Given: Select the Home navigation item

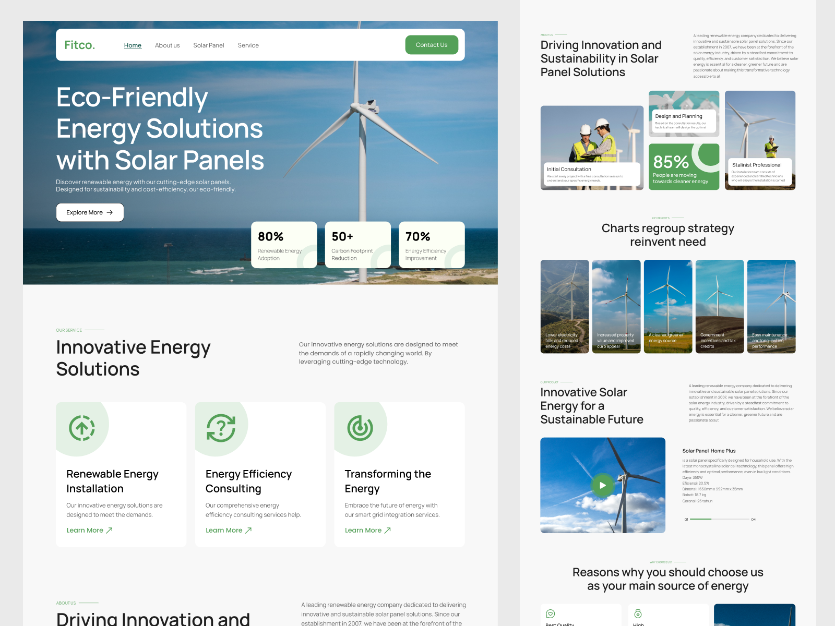Looking at the screenshot, I should (133, 45).
